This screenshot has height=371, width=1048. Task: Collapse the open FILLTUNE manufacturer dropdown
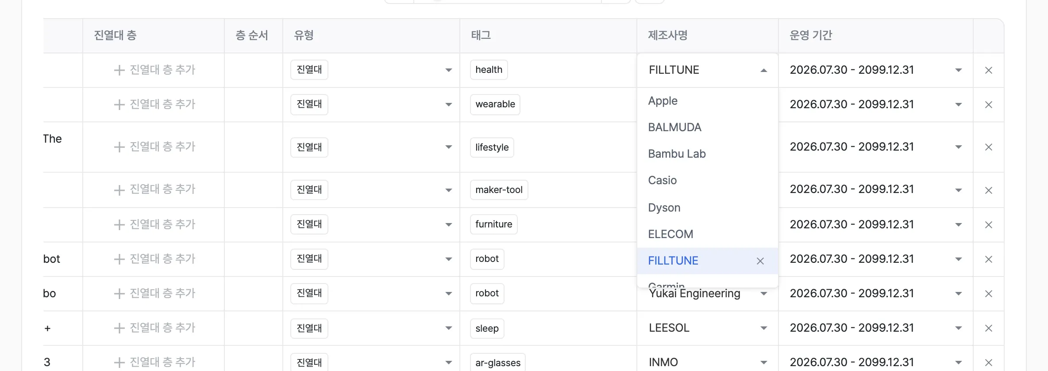763,70
